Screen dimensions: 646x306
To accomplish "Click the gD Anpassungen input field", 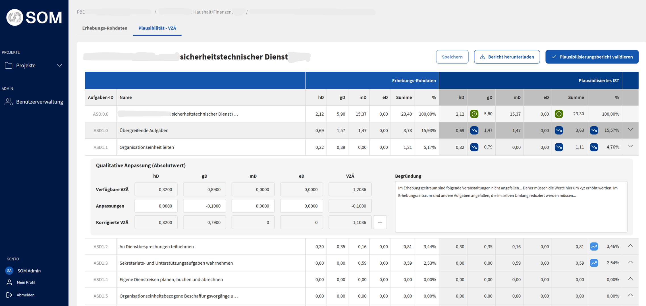I will [204, 206].
